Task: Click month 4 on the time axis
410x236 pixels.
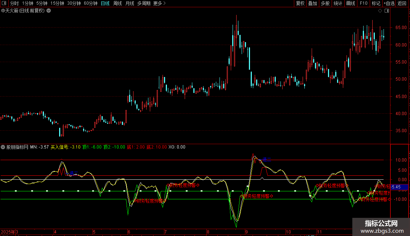Action: pos(56,232)
